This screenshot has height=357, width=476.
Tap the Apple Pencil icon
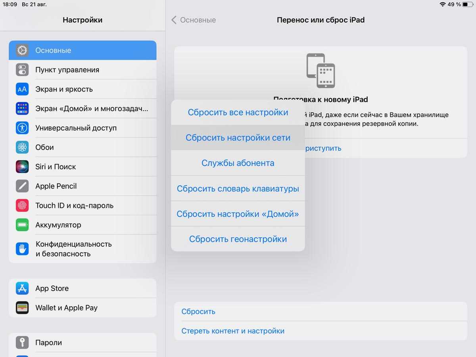point(22,186)
